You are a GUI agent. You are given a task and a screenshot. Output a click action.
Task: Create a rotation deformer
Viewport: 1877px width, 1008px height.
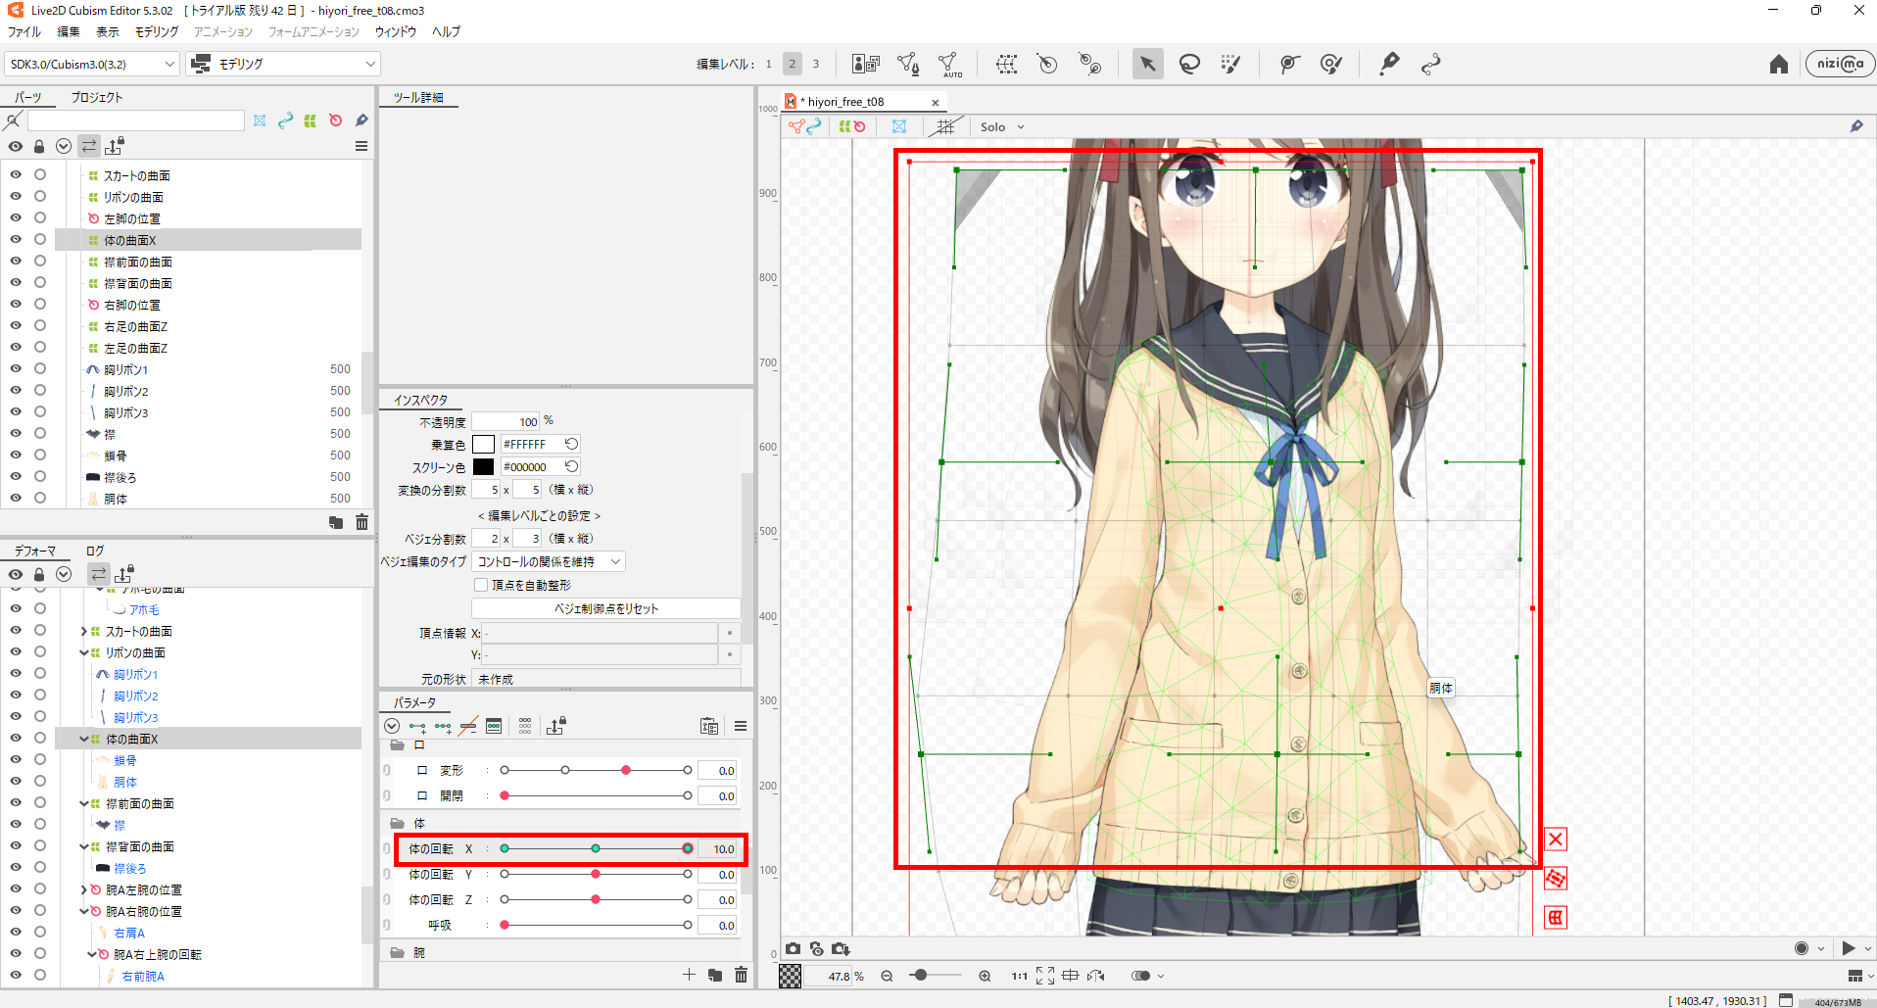[1047, 64]
